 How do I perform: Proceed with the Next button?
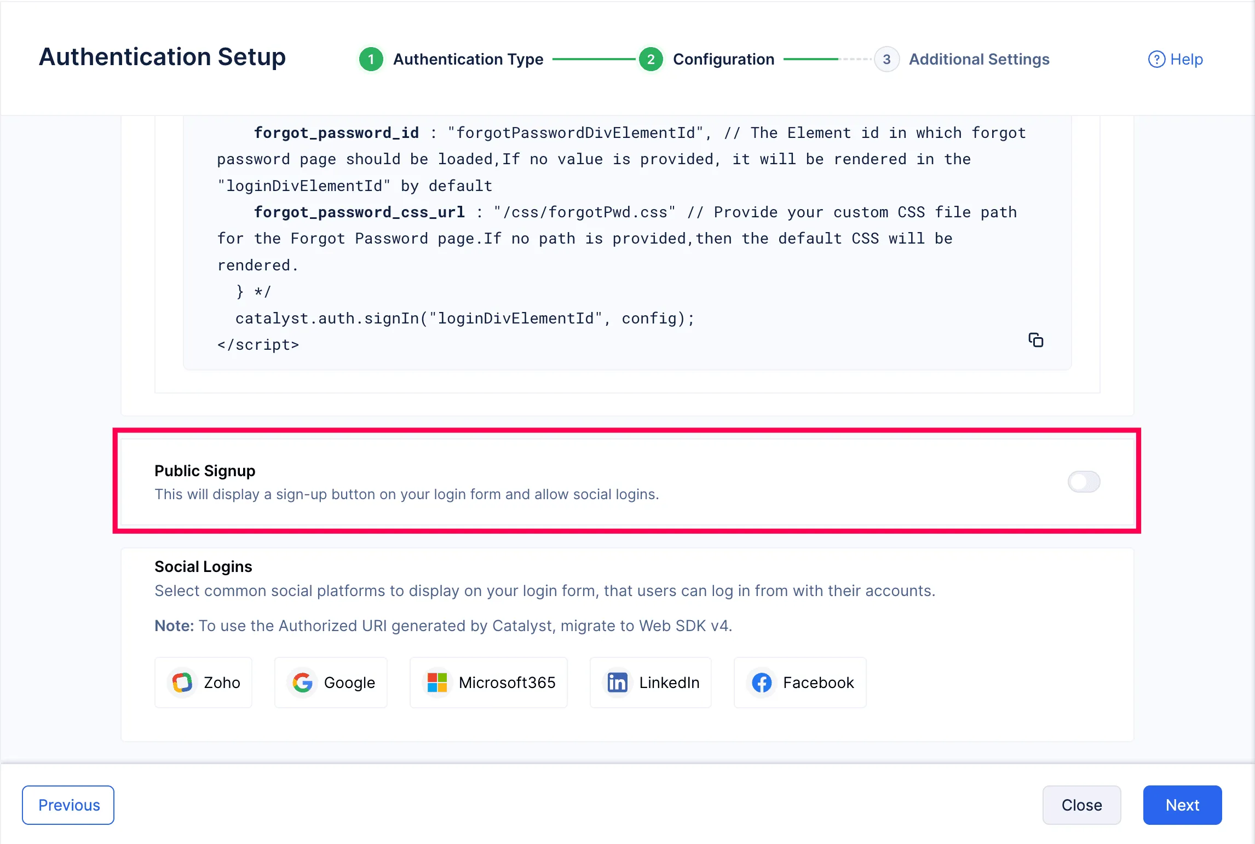click(x=1182, y=805)
